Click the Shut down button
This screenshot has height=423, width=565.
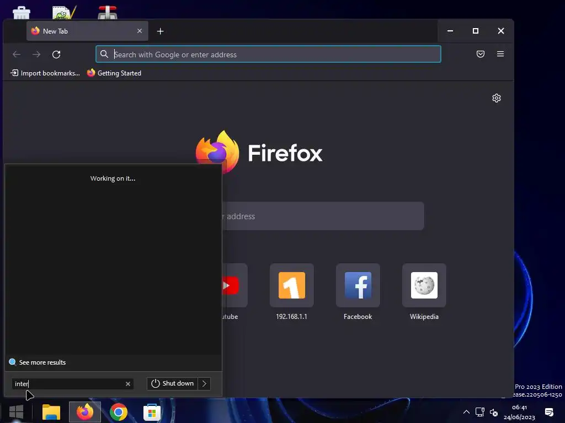pos(172,383)
